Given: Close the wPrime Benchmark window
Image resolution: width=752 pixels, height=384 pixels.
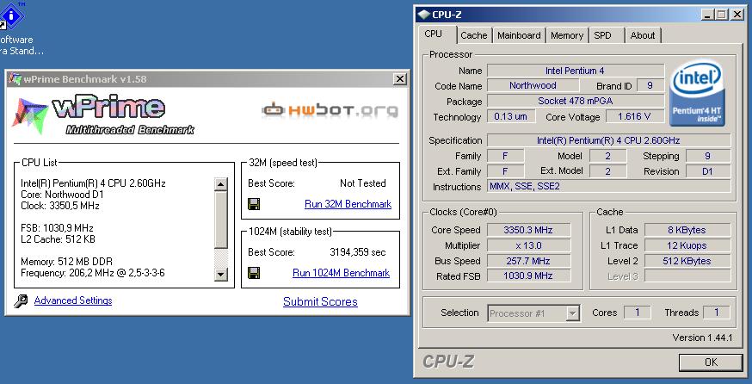Looking at the screenshot, I should click(399, 79).
